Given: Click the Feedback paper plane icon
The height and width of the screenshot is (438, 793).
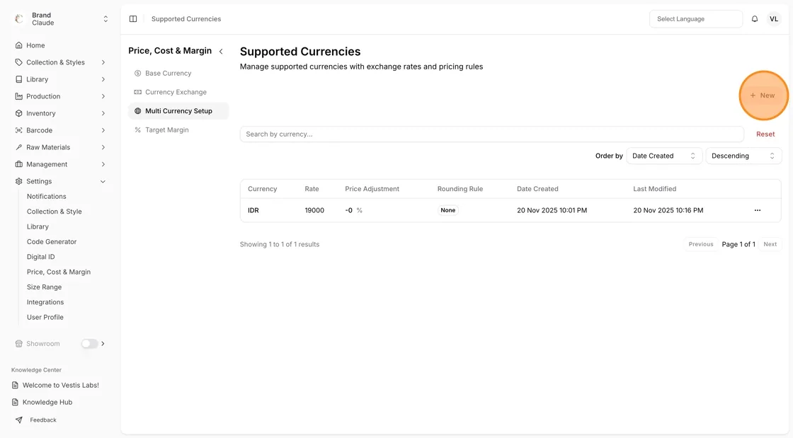Looking at the screenshot, I should tap(18, 420).
